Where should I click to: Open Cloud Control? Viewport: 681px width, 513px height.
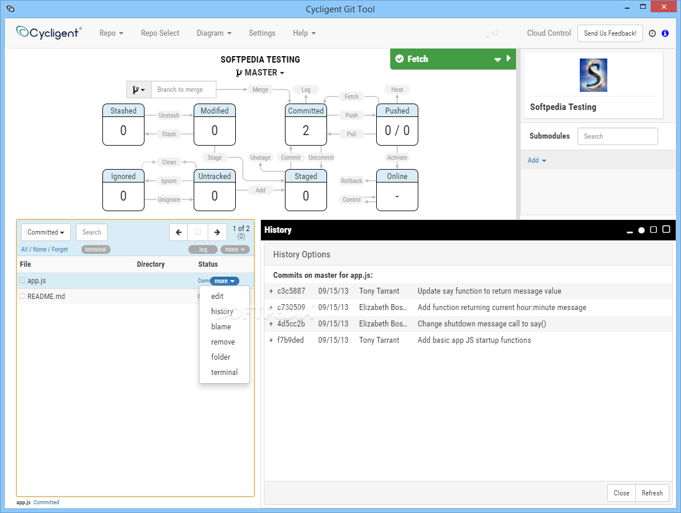tap(549, 33)
